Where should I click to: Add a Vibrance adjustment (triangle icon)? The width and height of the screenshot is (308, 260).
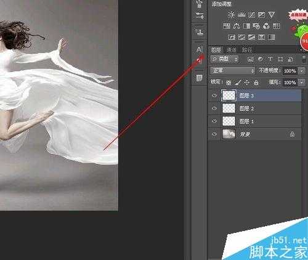(272, 15)
